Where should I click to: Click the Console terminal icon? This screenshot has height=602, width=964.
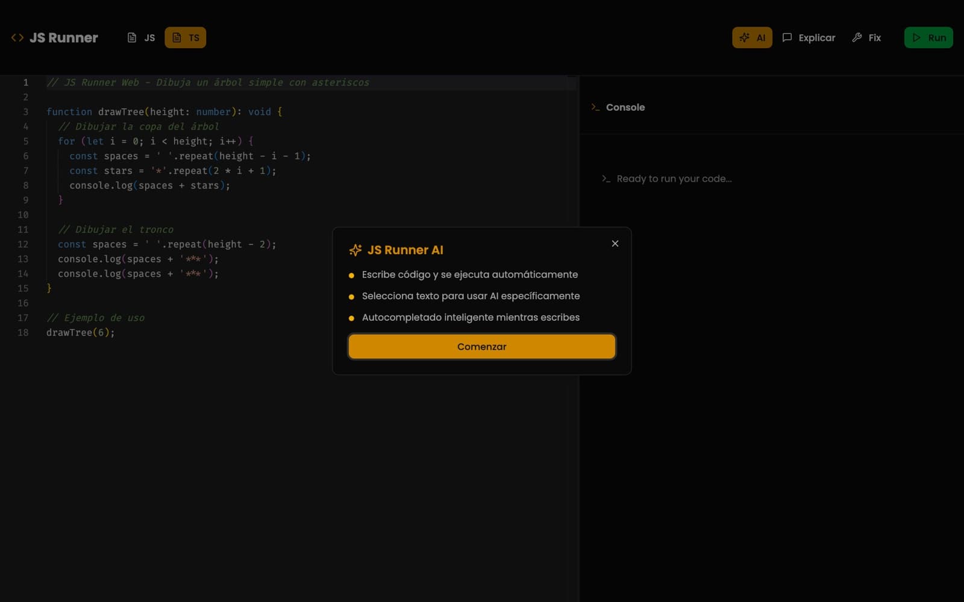[595, 107]
